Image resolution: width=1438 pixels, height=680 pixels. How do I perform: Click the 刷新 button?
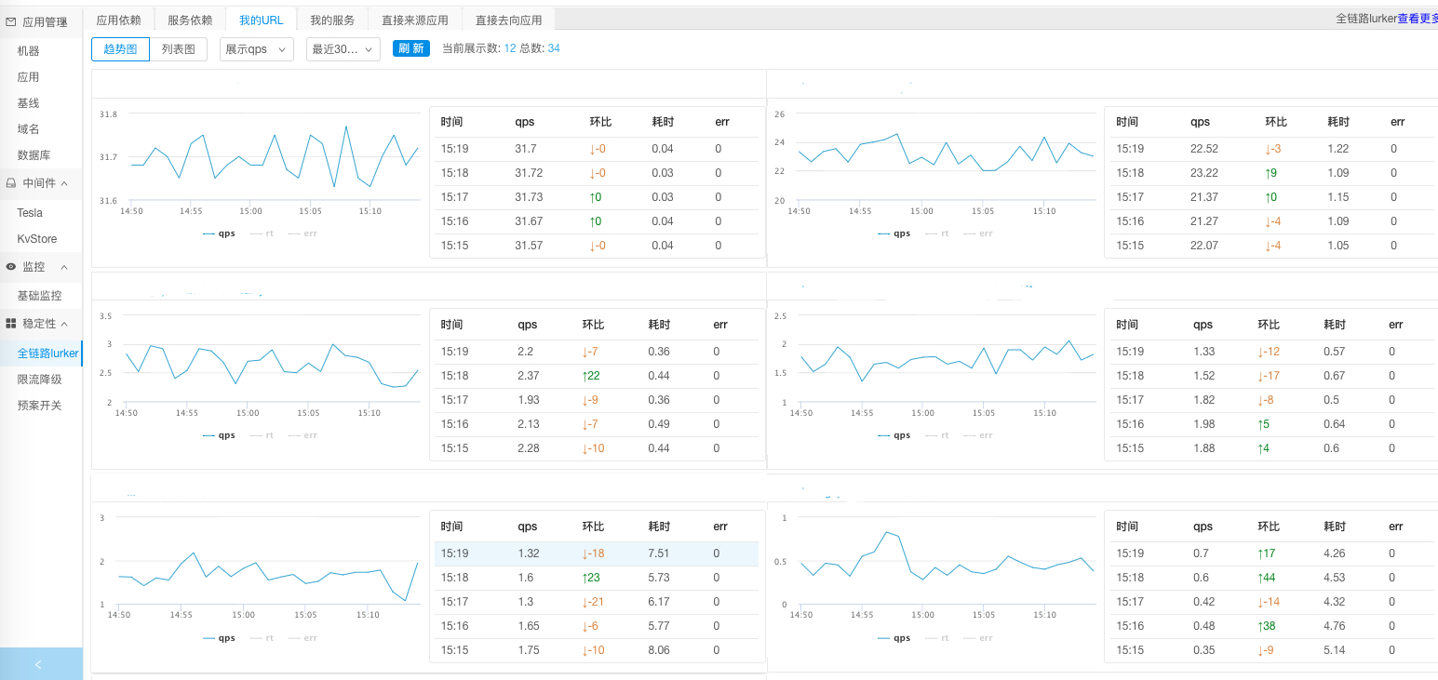tap(410, 48)
